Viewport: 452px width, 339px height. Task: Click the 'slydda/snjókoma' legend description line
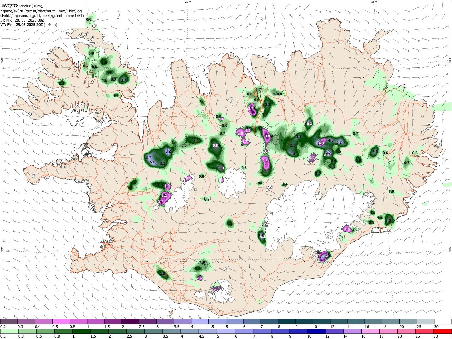point(42,16)
